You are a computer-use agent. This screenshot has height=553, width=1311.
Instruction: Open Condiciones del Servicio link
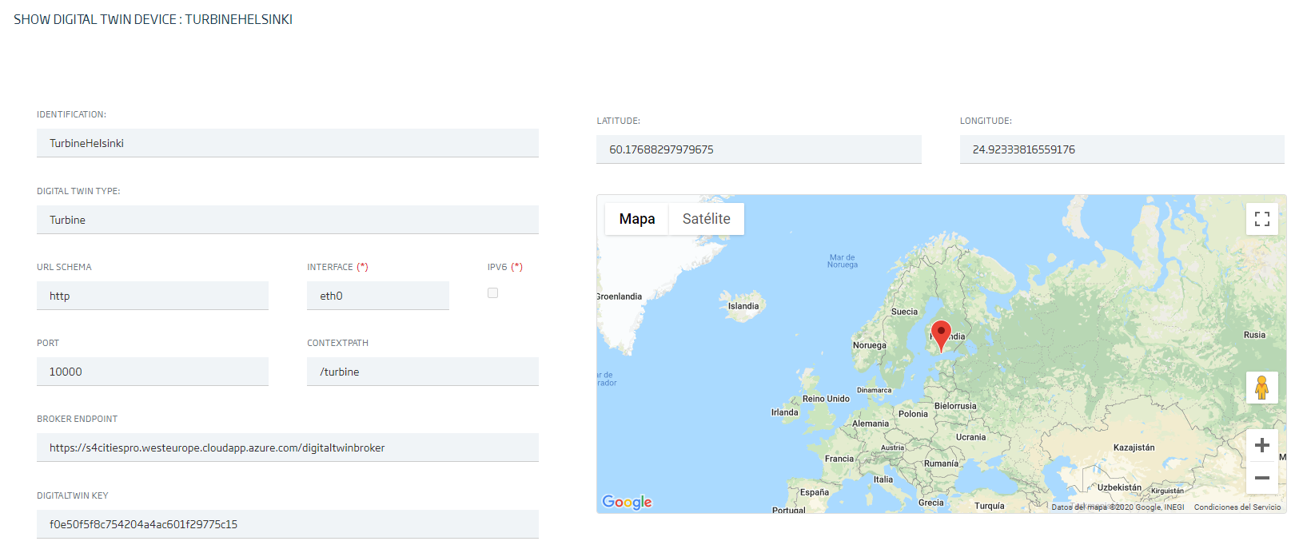pyautogui.click(x=1237, y=507)
